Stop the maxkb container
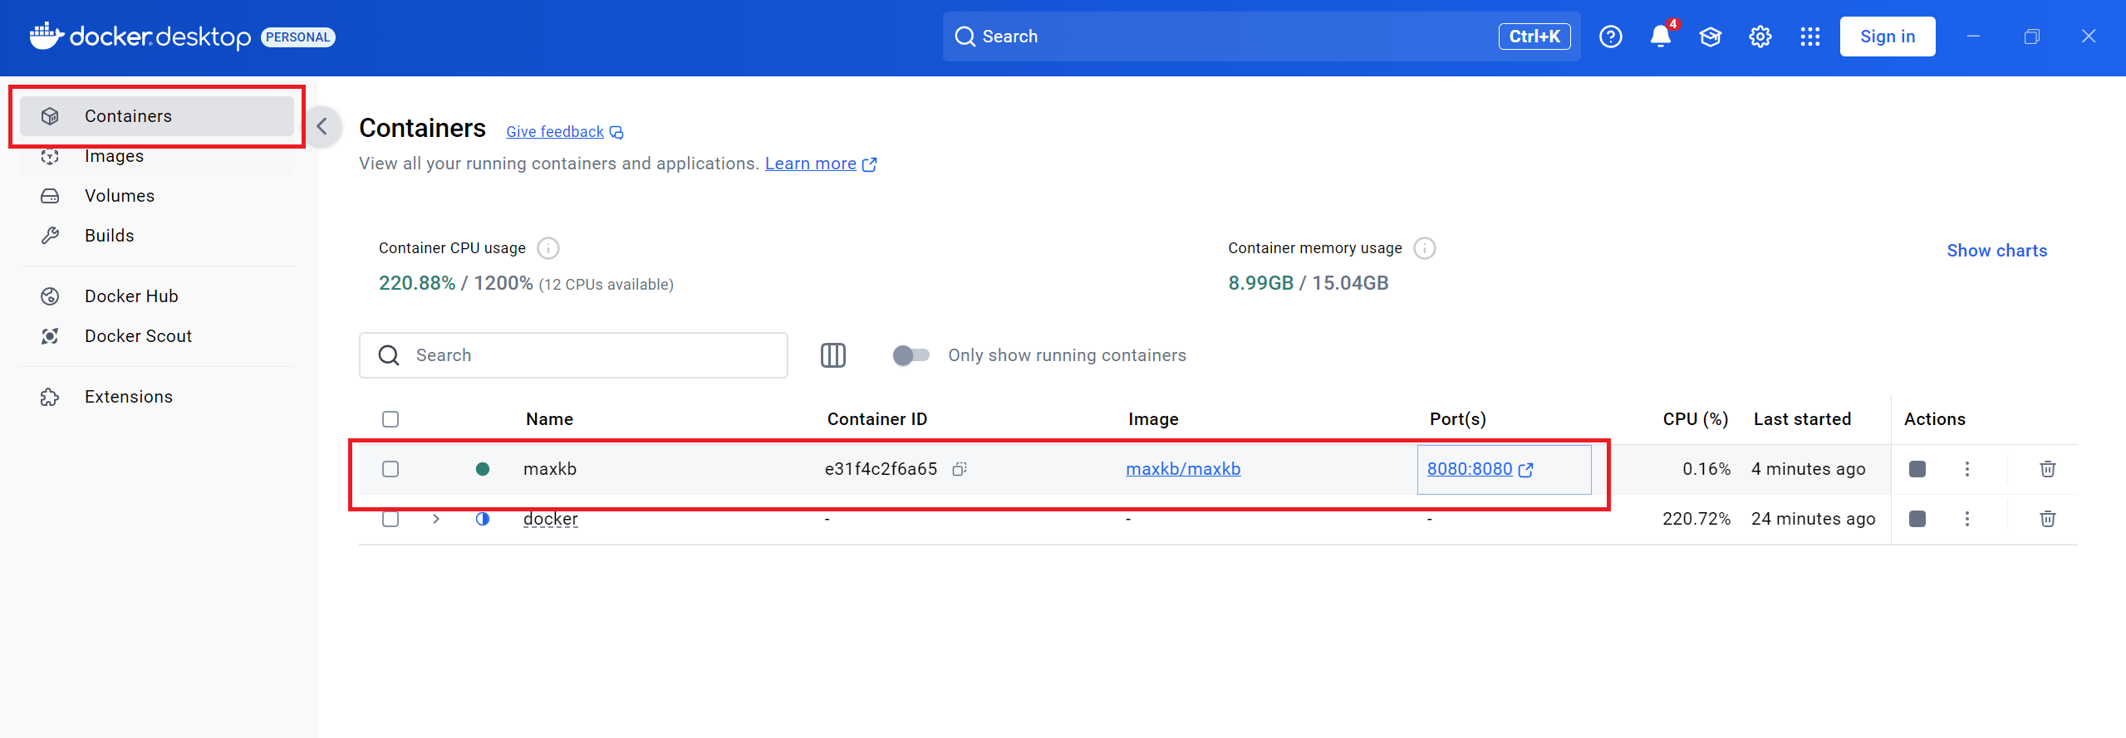 pos(1917,469)
